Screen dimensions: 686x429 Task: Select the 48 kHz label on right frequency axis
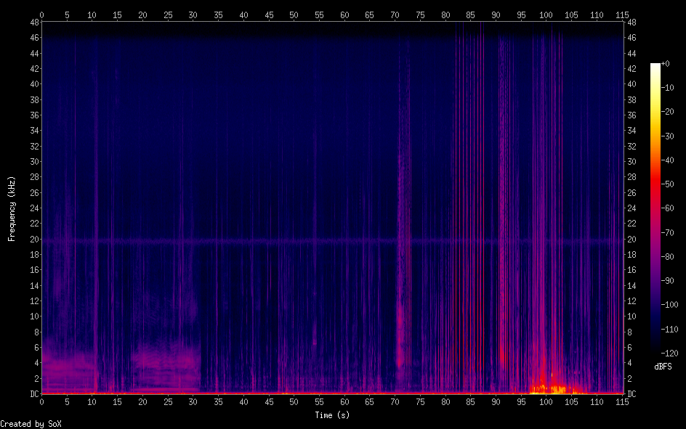[631, 23]
